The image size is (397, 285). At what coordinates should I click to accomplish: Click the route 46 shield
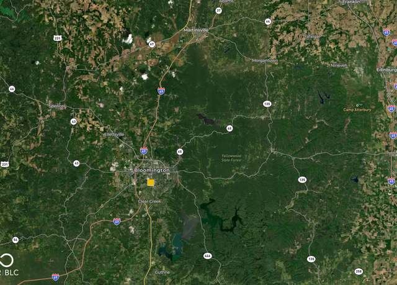(x=12, y=89)
